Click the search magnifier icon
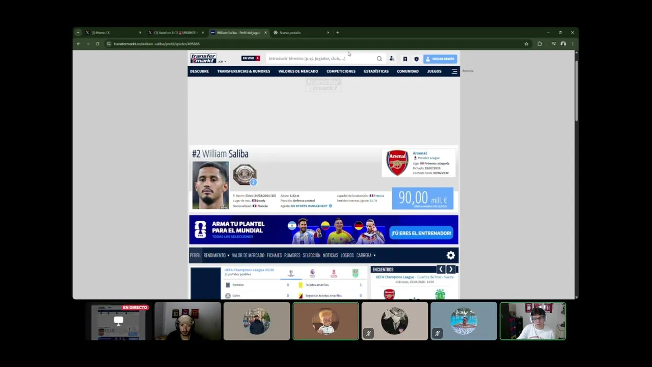 point(379,59)
